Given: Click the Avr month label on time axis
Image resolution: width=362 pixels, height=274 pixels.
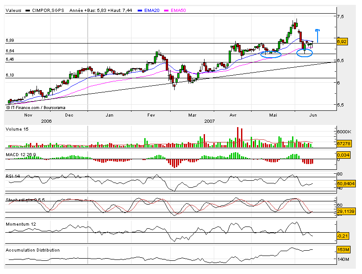Looking at the screenshot, I should (x=233, y=115).
